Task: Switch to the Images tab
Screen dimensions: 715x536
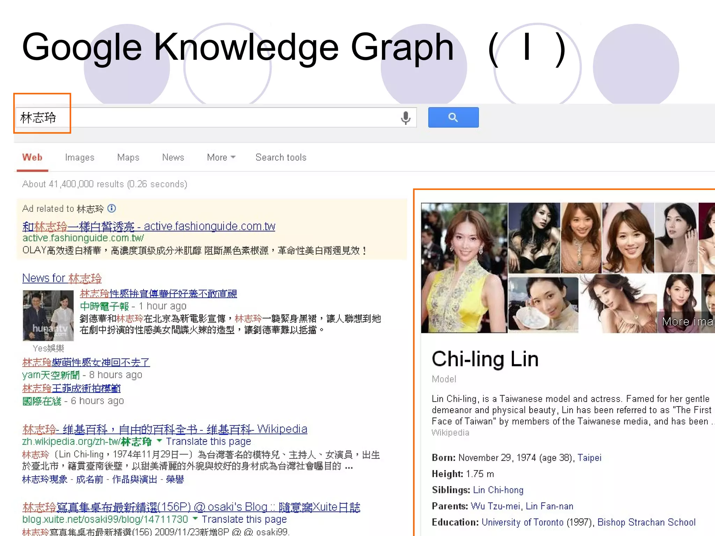Action: pyautogui.click(x=80, y=158)
